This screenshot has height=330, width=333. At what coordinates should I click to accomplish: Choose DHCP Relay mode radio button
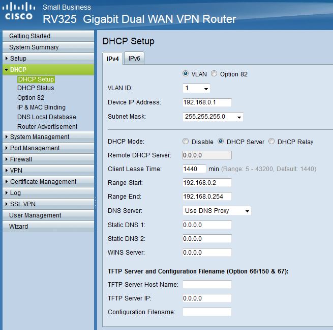tap(271, 142)
